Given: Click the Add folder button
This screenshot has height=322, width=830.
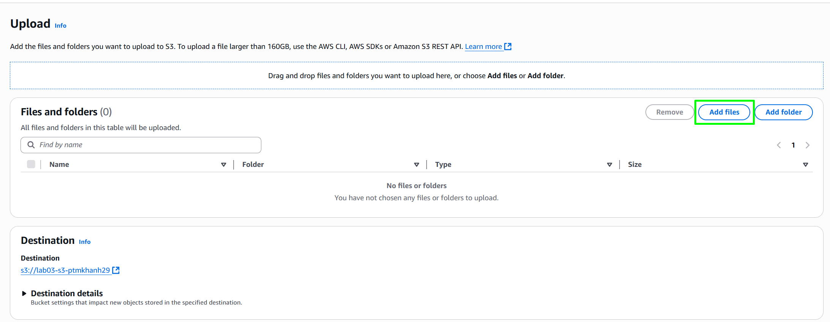Looking at the screenshot, I should pos(784,112).
